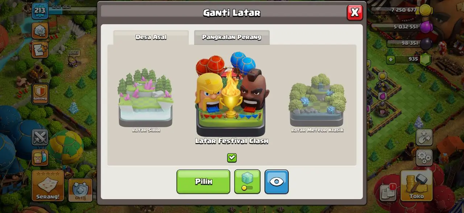The image size is (464, 213).
Task: Close the Ganti Latar dialog
Action: pos(355,13)
